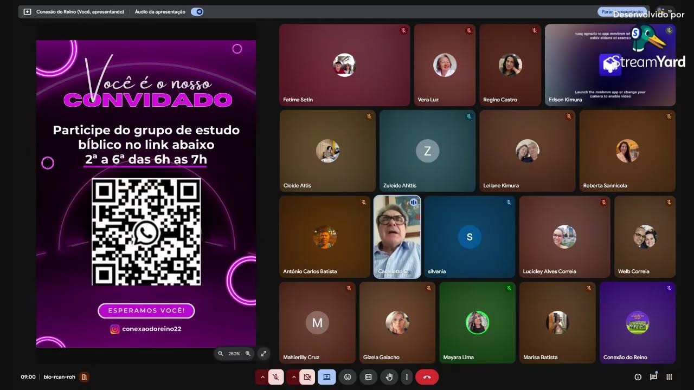This screenshot has width=694, height=390.
Task: Select Fatima Setin's tile
Action: (344, 65)
